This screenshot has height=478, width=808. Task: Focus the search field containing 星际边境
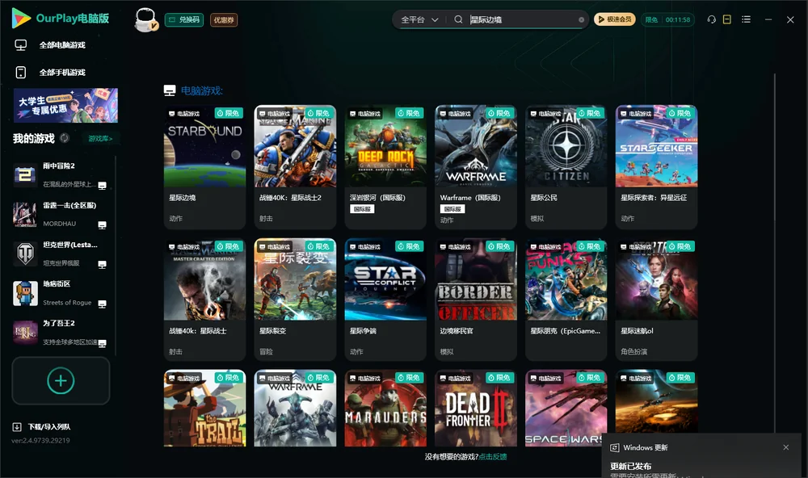[x=522, y=19]
